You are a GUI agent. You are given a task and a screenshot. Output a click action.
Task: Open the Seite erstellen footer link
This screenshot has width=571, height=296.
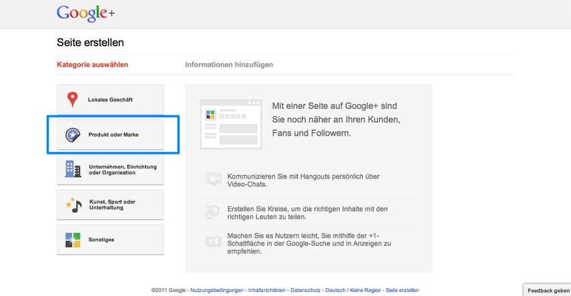pos(403,290)
